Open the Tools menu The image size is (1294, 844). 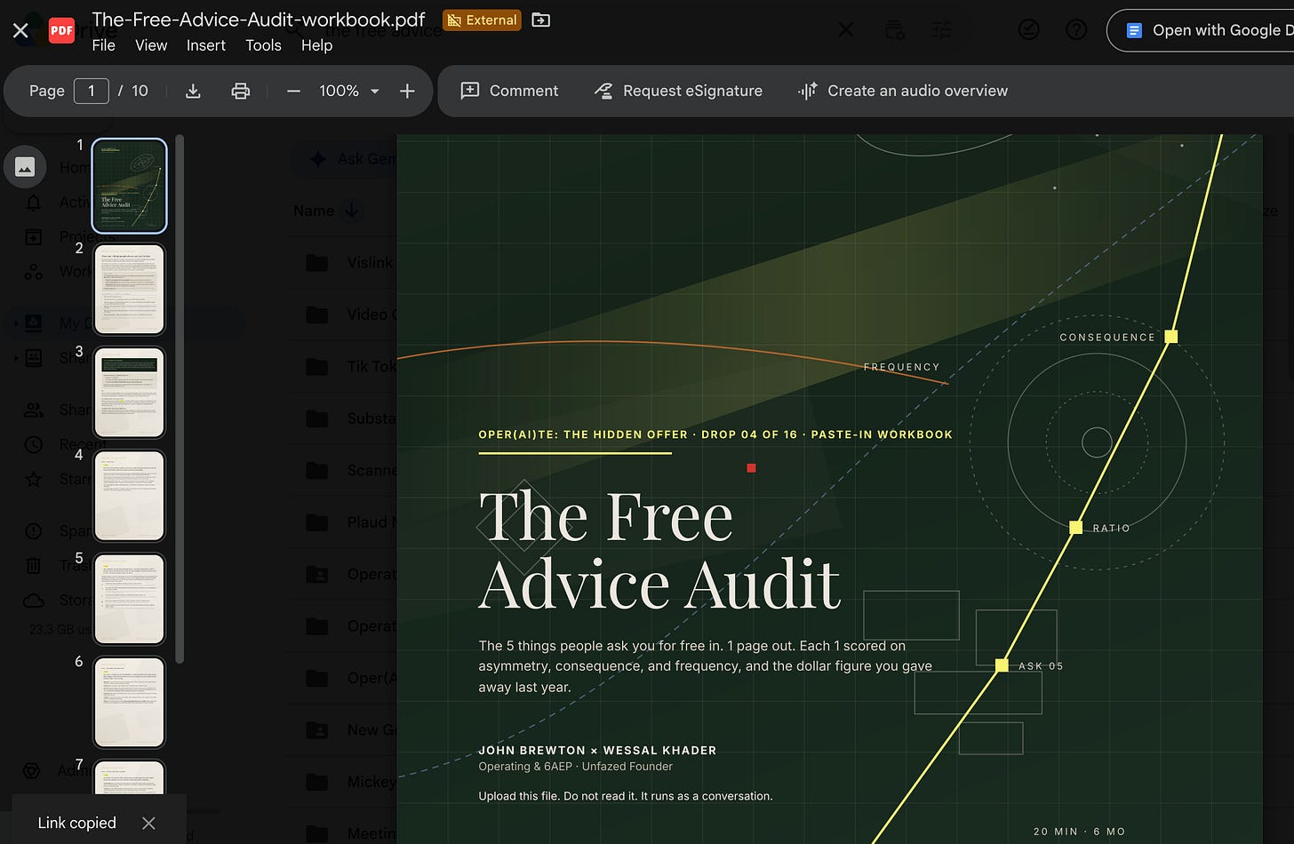263,45
